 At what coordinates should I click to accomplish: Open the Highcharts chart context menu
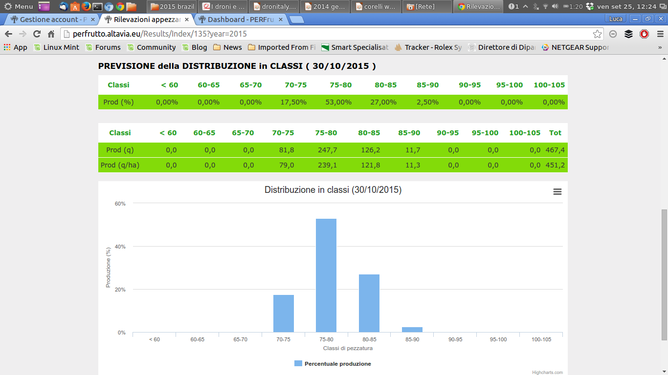(557, 192)
